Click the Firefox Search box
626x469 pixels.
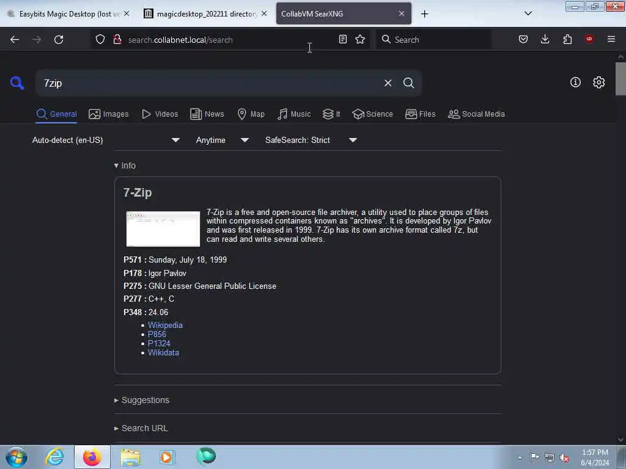click(433, 40)
